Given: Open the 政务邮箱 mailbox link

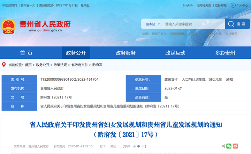Looking at the screenshot, I should pyautogui.click(x=221, y=6).
